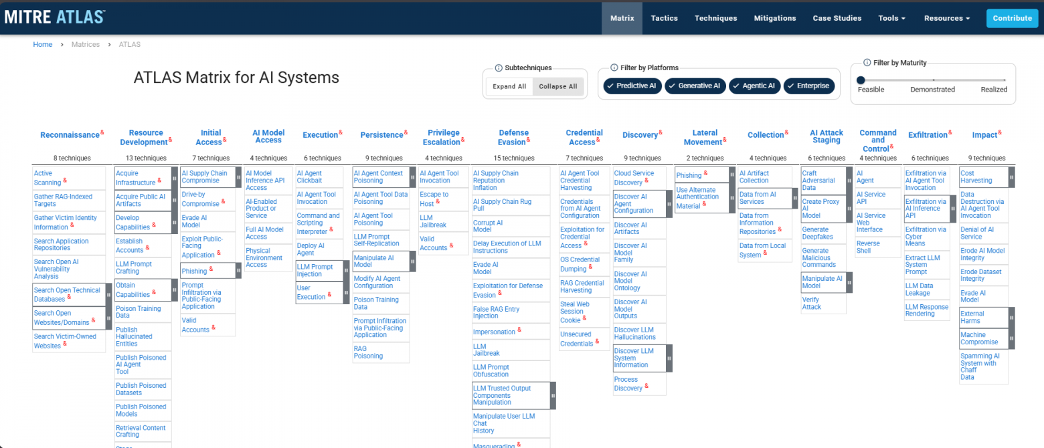Viewport: 1044px width, 448px height.
Task: Toggle the Enterprise platform filter
Action: coord(808,86)
